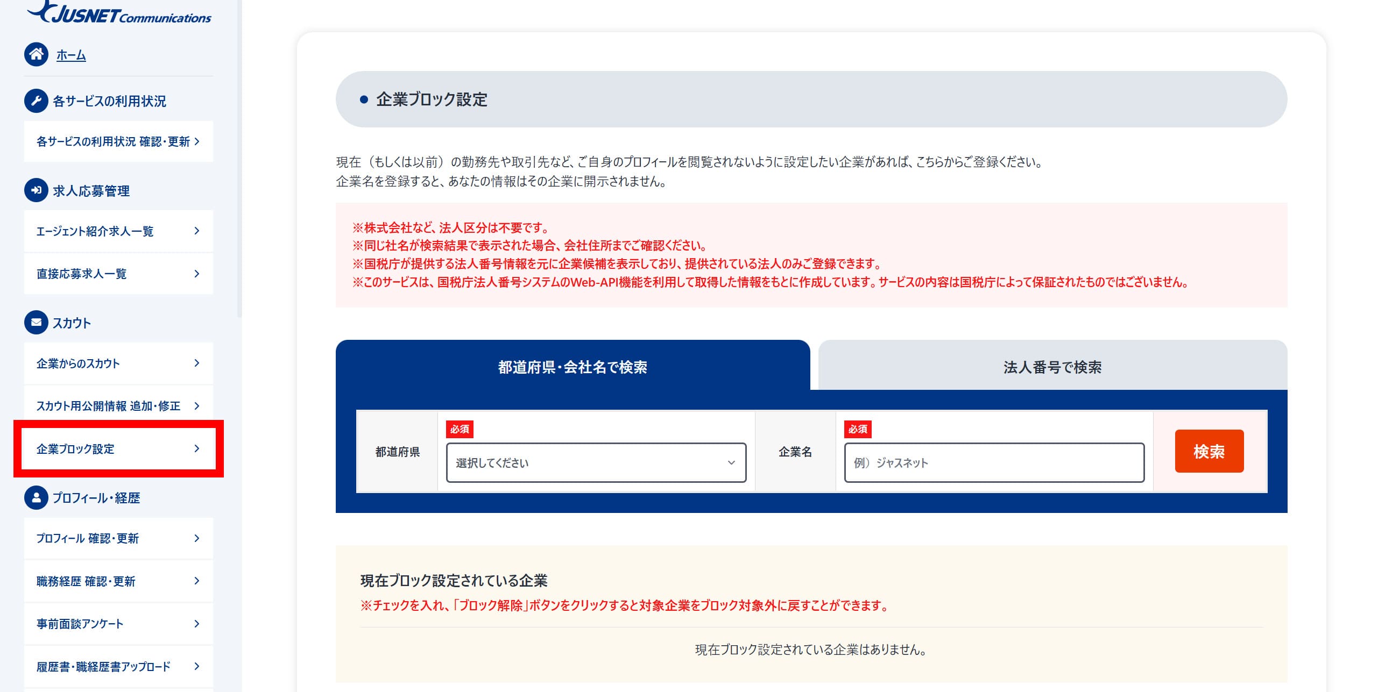The image size is (1378, 692).
Task: Click the person icon beside プロフィール・経歴
Action: point(36,498)
